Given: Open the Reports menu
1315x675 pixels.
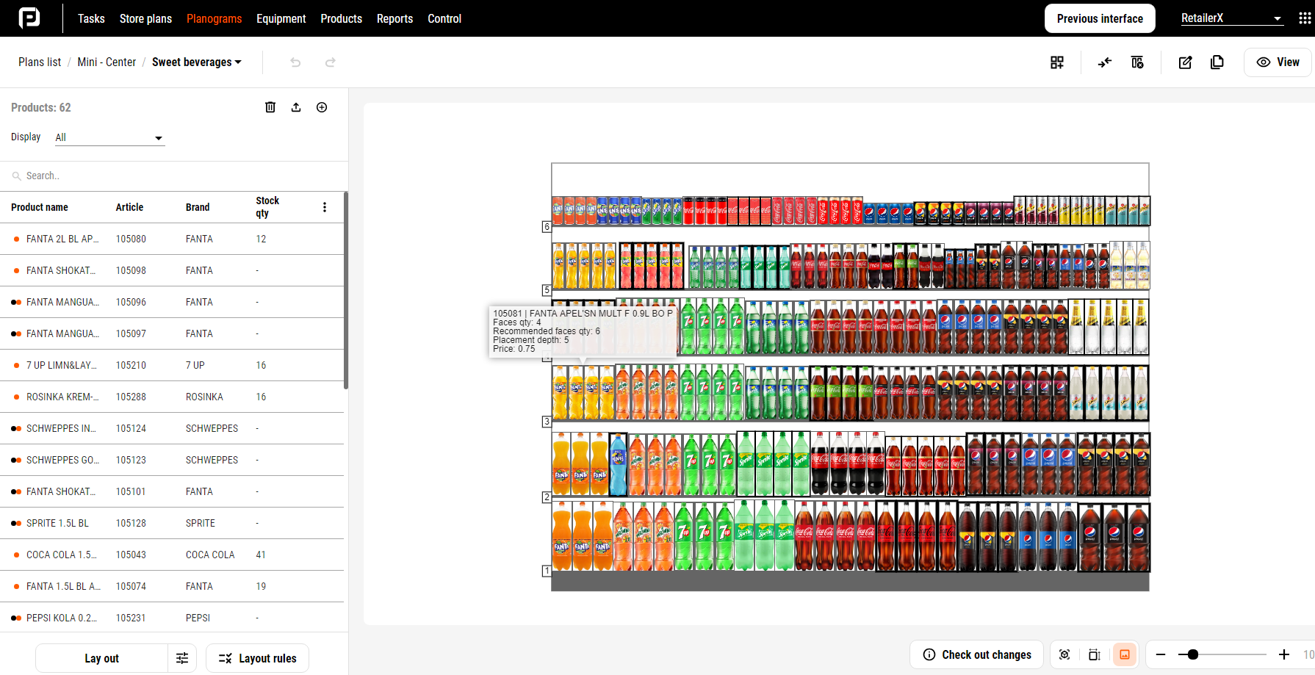Looking at the screenshot, I should [394, 18].
